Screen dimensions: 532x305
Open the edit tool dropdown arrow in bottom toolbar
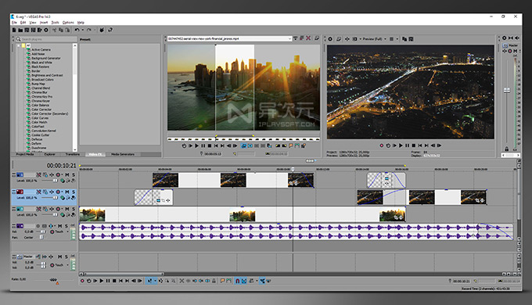(x=155, y=281)
